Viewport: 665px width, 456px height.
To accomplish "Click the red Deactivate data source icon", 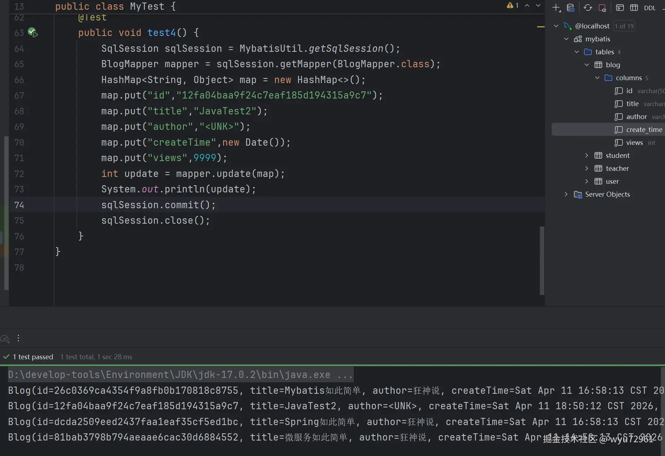I will pyautogui.click(x=602, y=8).
